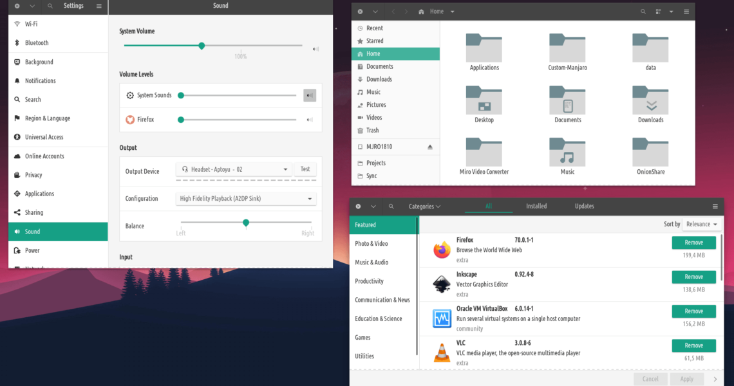Click the System Volume slider handle
The image size is (734, 386).
(202, 46)
